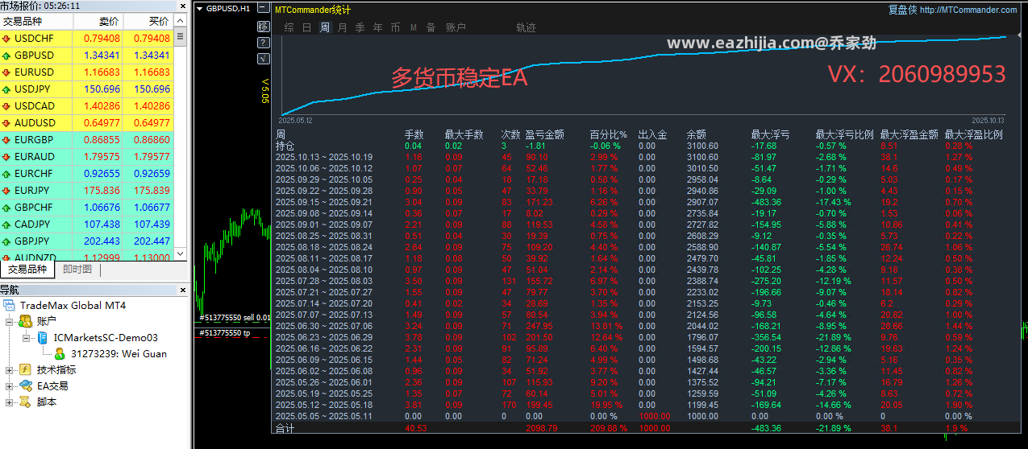Click the up arrow icon next to GBPUSD
Viewport: 1028px width, 449px height.
pyautogui.click(x=7, y=56)
